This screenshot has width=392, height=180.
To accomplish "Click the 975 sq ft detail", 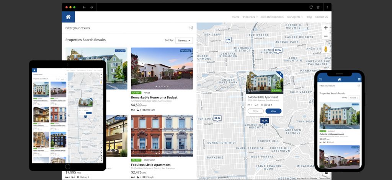I will pos(149,177).
